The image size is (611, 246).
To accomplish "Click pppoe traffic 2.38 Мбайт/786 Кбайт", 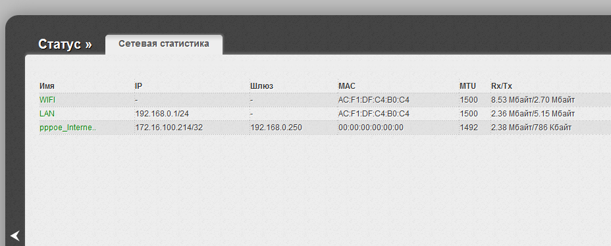I will tap(531, 128).
